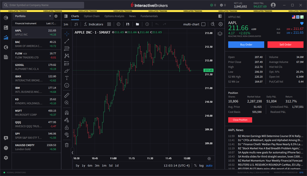Toggle the right quote details panel

[x=220, y=16]
